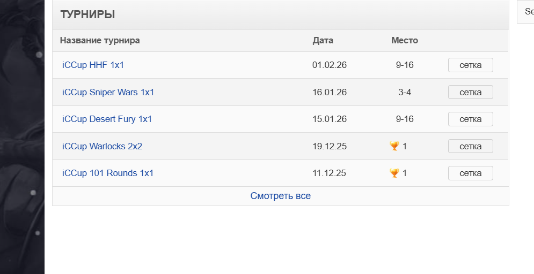Select the iCCup 101 Rounds 1x1 link
This screenshot has height=274, width=534.
click(108, 173)
